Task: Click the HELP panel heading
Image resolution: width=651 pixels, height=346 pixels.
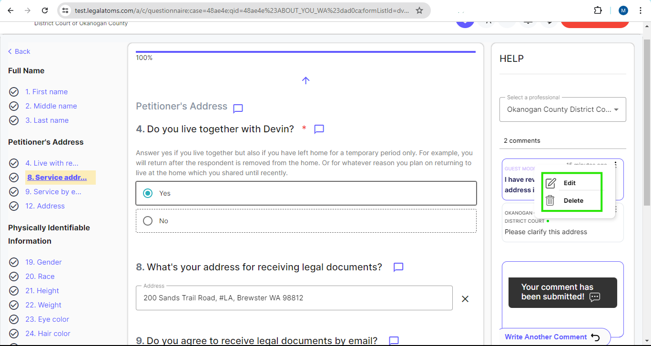Action: click(x=511, y=59)
